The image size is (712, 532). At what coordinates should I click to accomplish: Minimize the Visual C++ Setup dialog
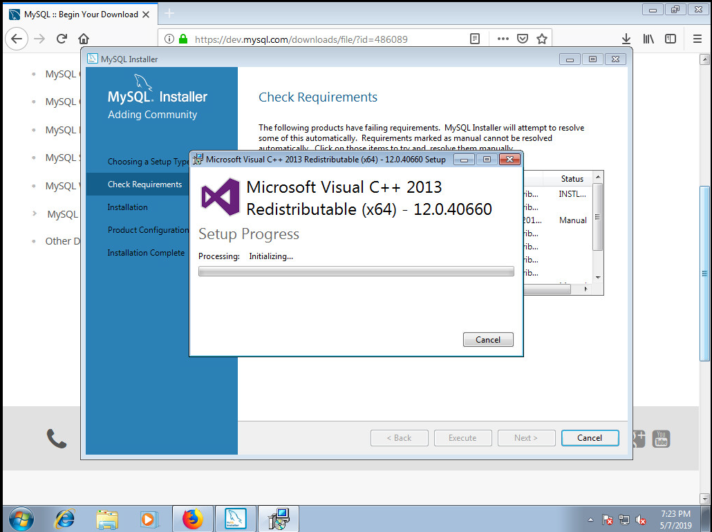464,160
